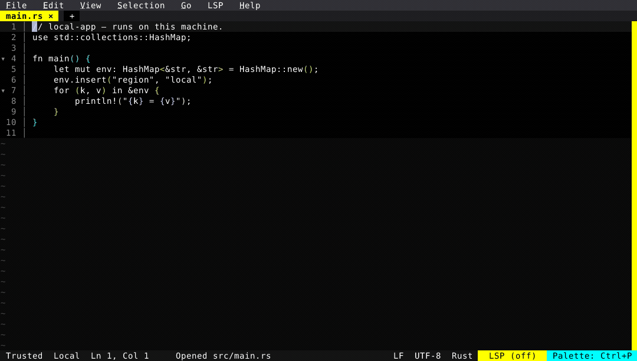Click line number 9 in gutter
The height and width of the screenshot is (361, 637).
pyautogui.click(x=14, y=111)
